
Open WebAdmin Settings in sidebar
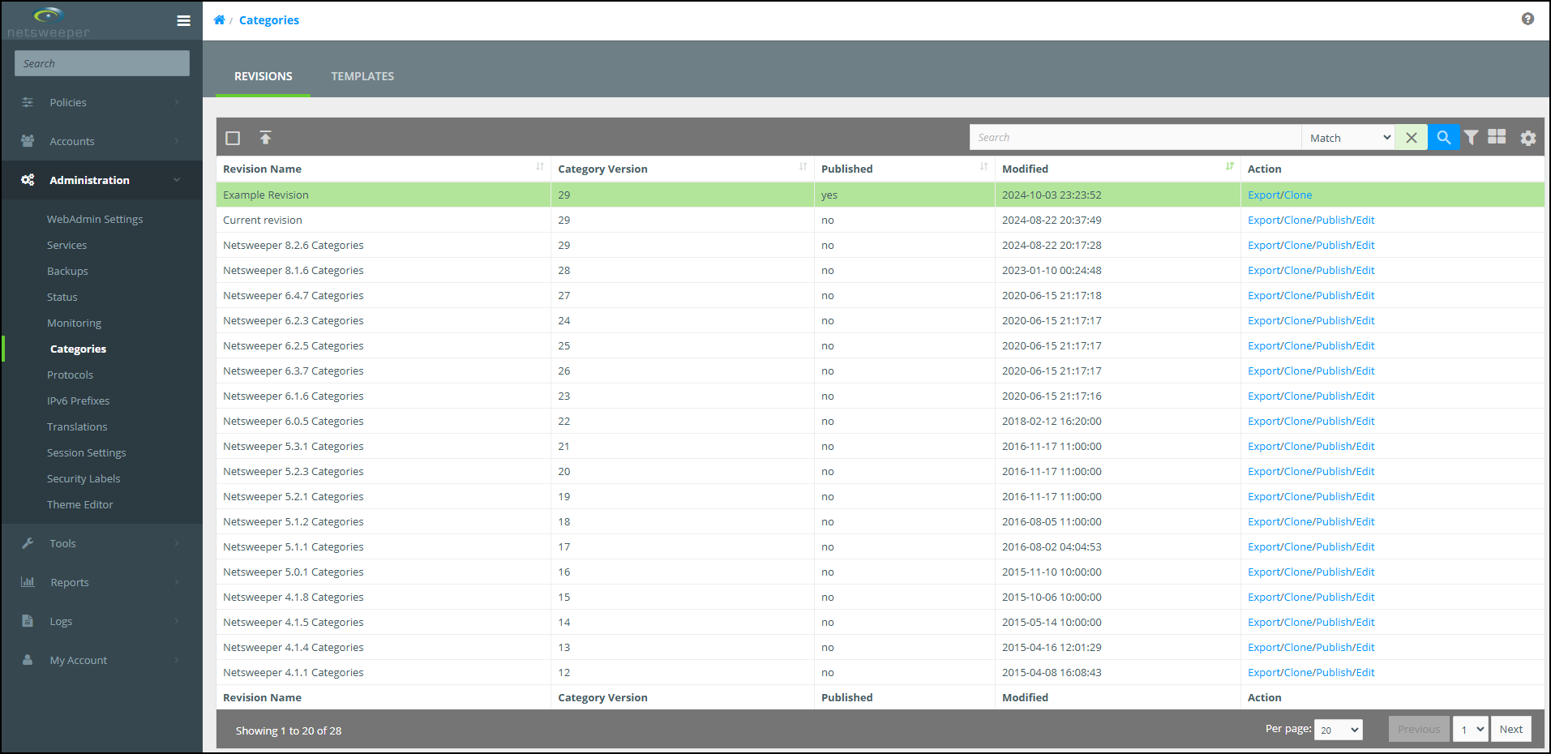95,219
